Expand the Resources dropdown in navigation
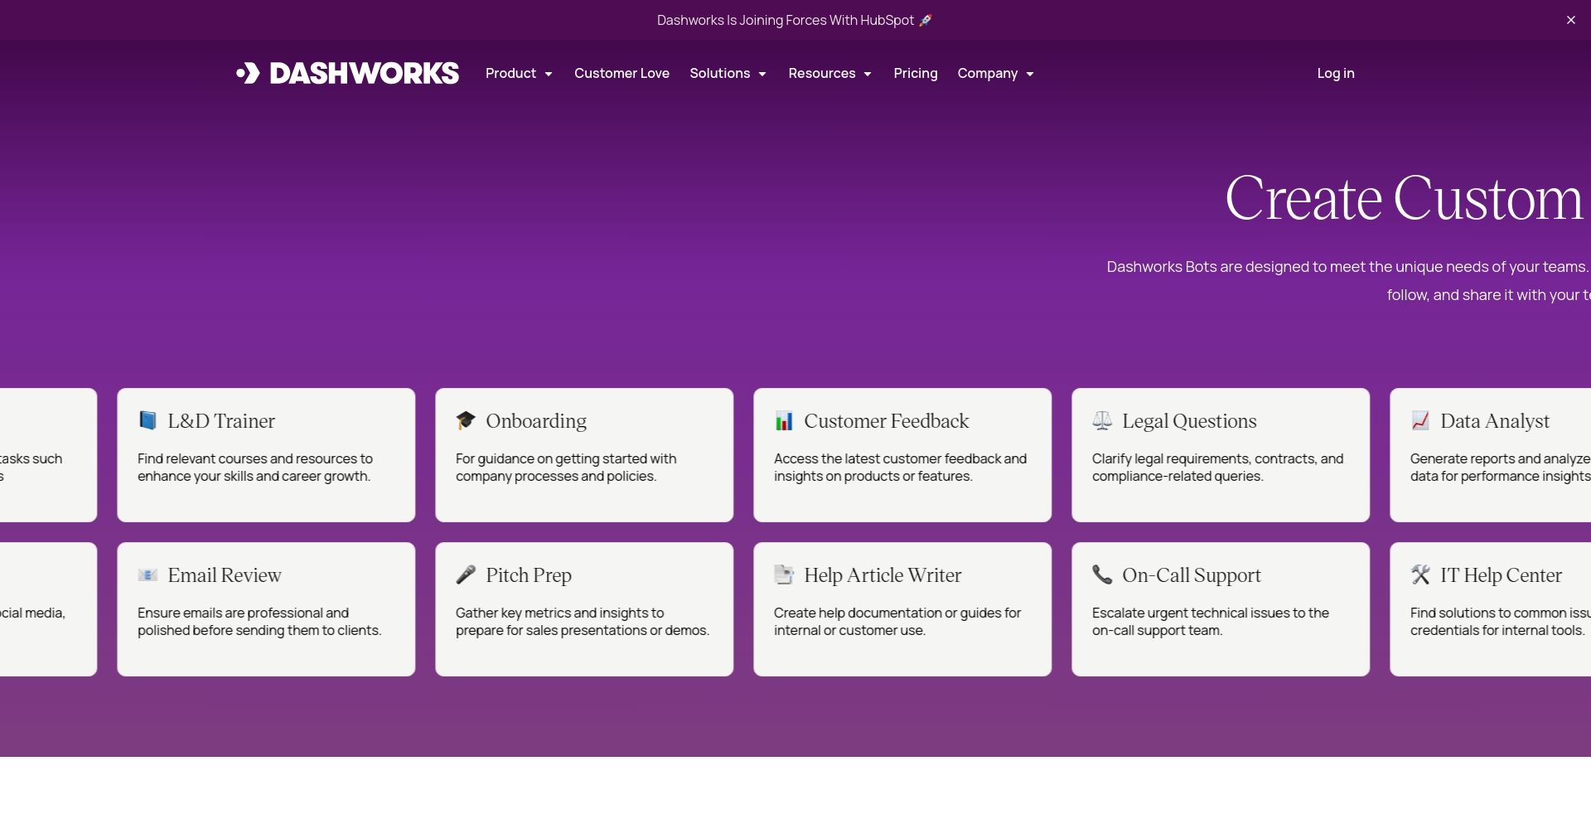This screenshot has width=1591, height=829. [x=829, y=74]
